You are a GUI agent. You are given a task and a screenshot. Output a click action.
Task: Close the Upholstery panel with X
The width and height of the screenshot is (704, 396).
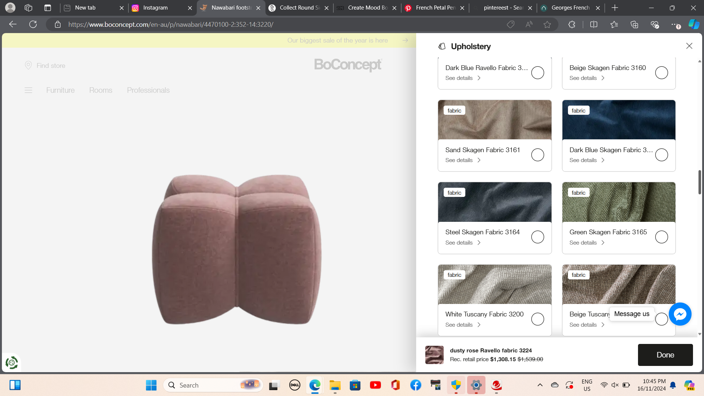(689, 46)
